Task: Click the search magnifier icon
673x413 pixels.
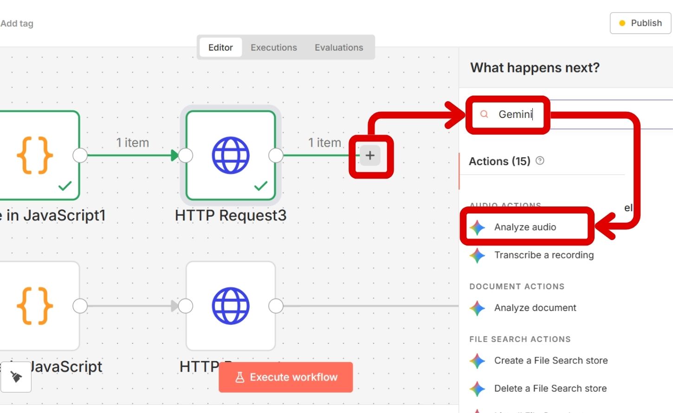Action: point(484,114)
